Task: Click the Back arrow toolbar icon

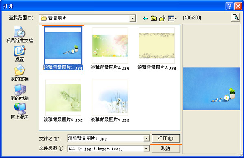Action: click(145, 19)
